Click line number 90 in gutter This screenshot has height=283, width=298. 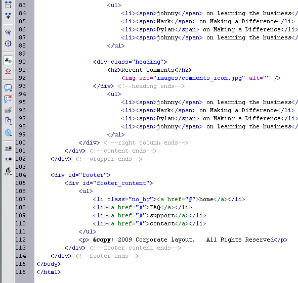(22, 62)
